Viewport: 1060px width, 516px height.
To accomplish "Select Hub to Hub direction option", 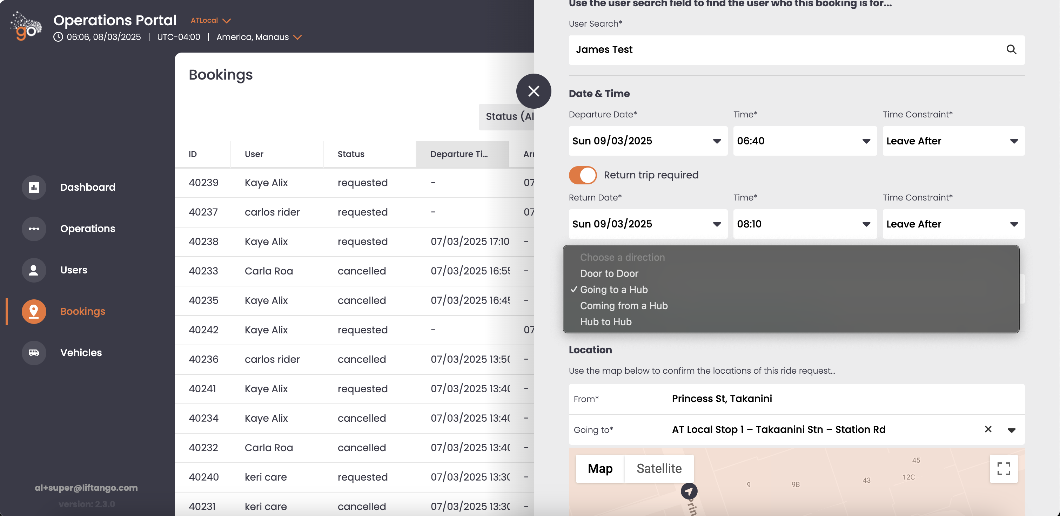I will (x=606, y=322).
